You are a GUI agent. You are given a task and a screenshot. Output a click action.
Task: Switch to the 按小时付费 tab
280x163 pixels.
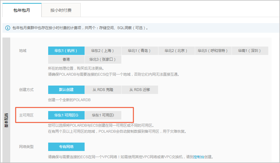coord(61,10)
